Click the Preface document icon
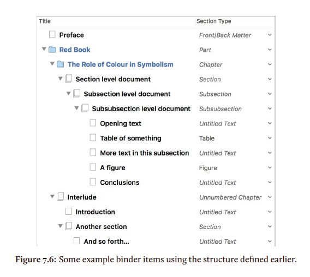The image size is (310, 277). click(x=52, y=34)
